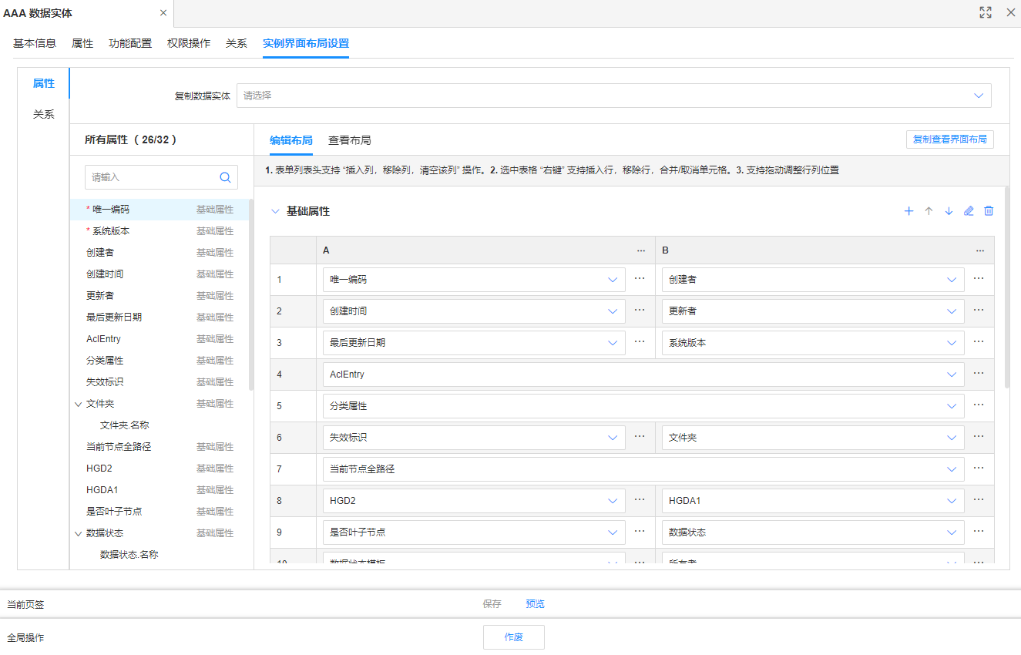
Task: Click the 保存 button
Action: click(x=492, y=604)
